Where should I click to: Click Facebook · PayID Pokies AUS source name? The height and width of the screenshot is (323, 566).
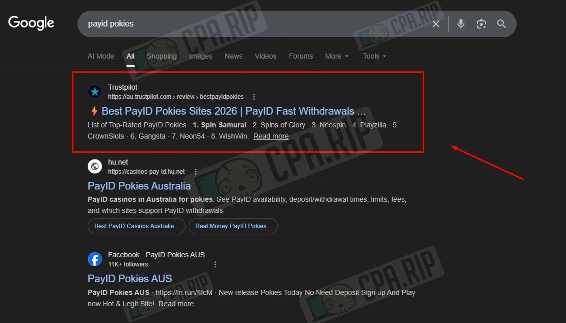(157, 255)
